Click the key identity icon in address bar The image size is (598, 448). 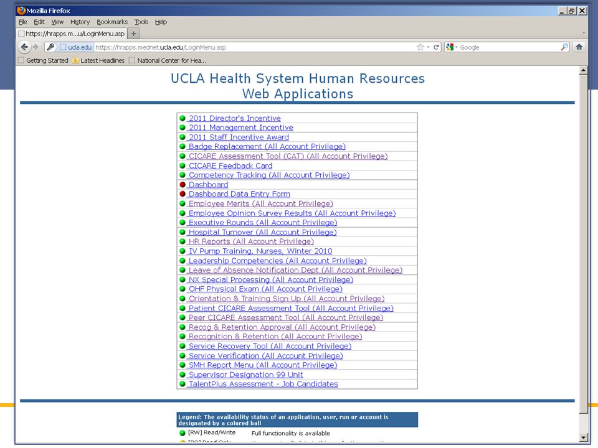click(x=50, y=47)
